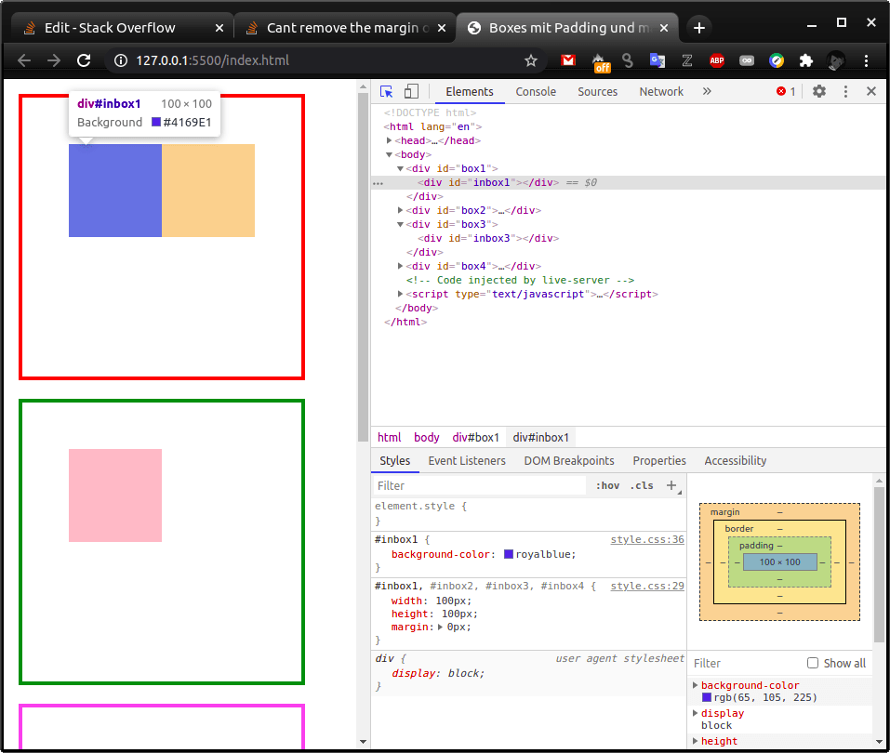This screenshot has height=753, width=890.
Task: Click the pink square in the green box
Action: (x=115, y=495)
